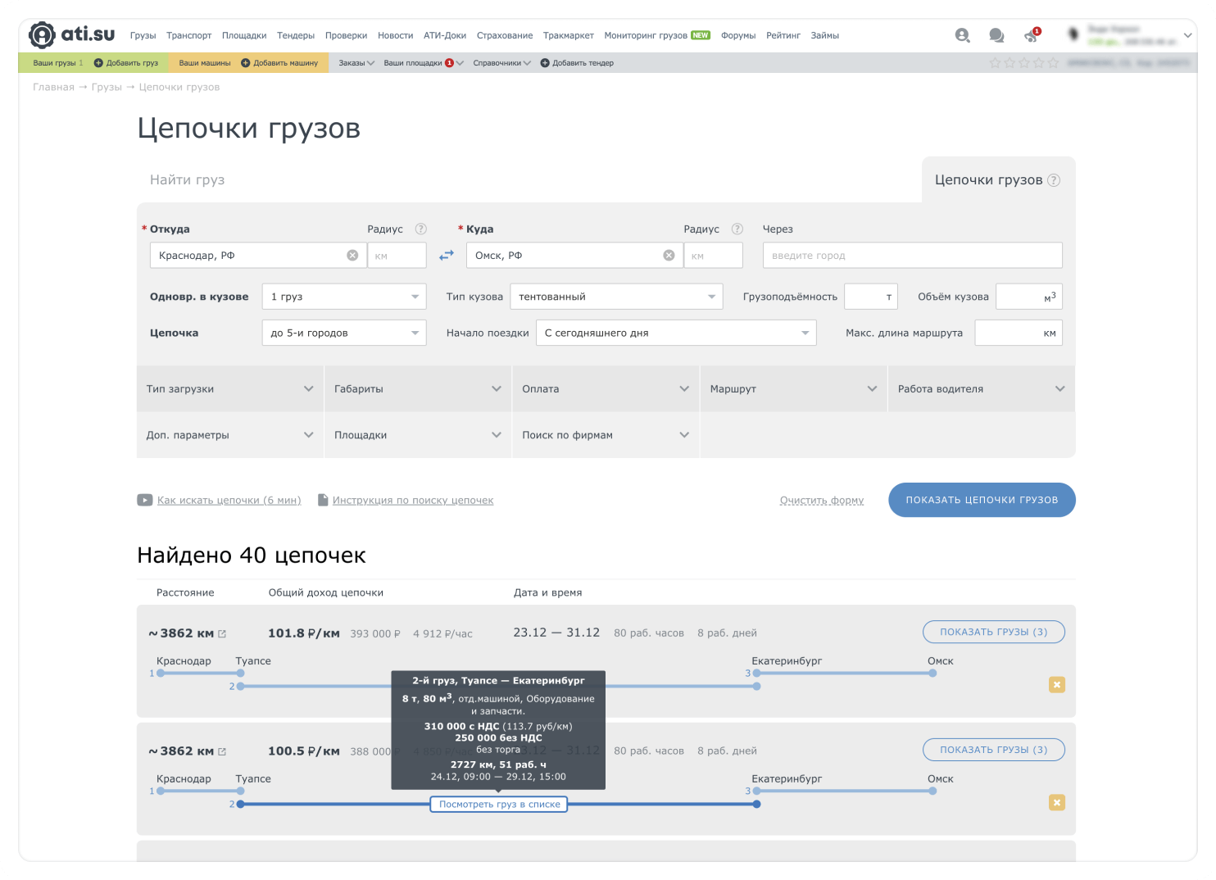
Task: Click the help icon next to Откуда Радиус
Action: [420, 229]
